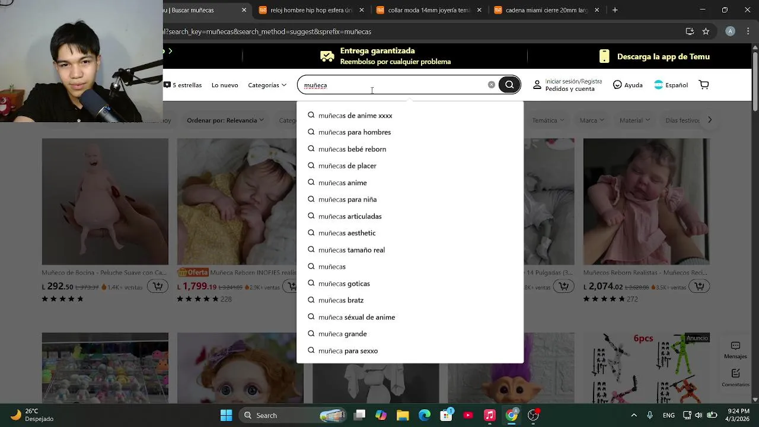Choose suggestion 'muñecas bratz'
Image resolution: width=759 pixels, height=427 pixels.
[410, 300]
